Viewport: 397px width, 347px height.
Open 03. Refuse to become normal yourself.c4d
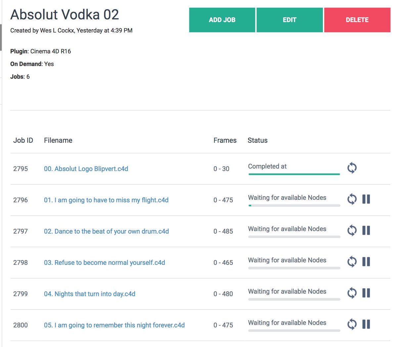pos(105,262)
